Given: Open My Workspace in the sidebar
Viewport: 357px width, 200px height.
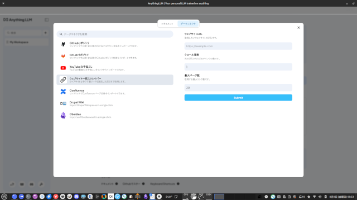Looking at the screenshot, I should click(x=27, y=42).
